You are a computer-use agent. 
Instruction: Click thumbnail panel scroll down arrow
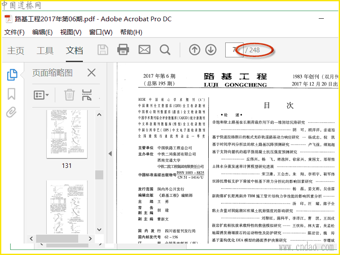click(x=99, y=229)
